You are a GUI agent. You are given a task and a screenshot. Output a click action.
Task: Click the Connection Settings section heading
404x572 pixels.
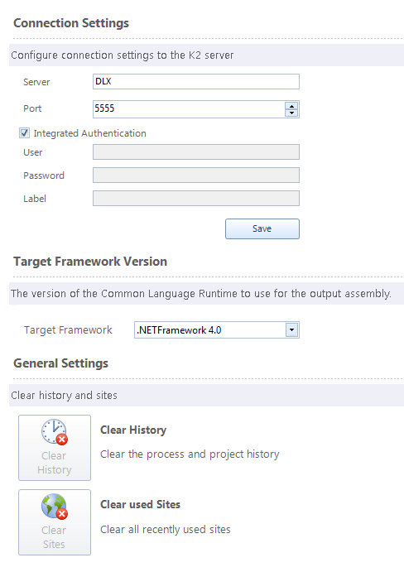(71, 23)
